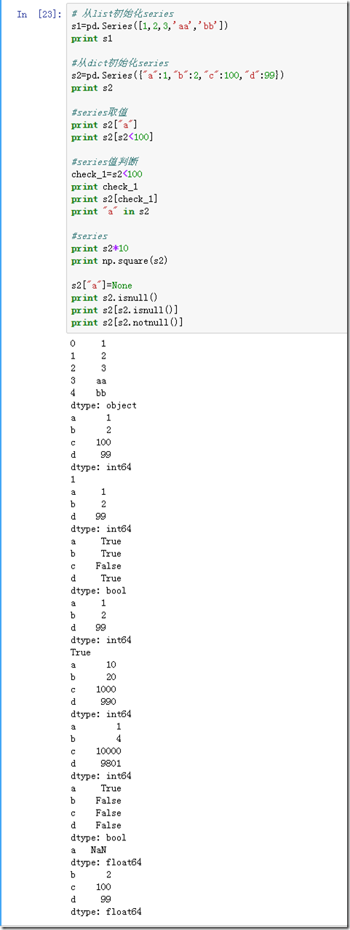Click the output row 'b True'
The height and width of the screenshot is (930, 350).
click(96, 555)
